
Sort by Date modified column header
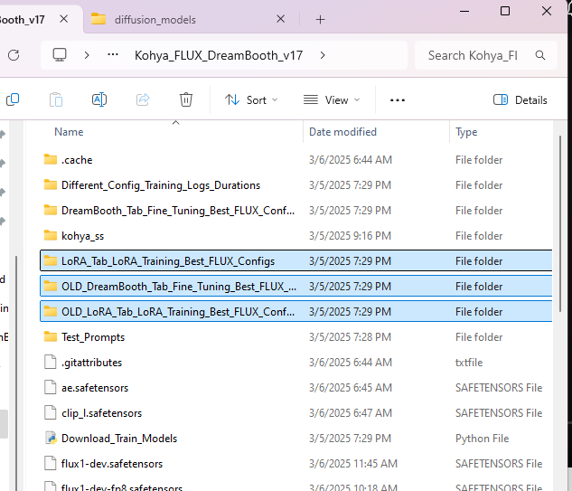tap(342, 132)
